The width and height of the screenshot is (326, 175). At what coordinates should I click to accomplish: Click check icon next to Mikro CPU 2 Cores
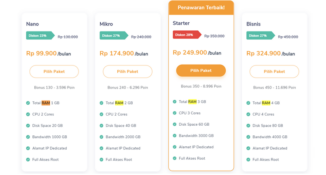pos(102,114)
